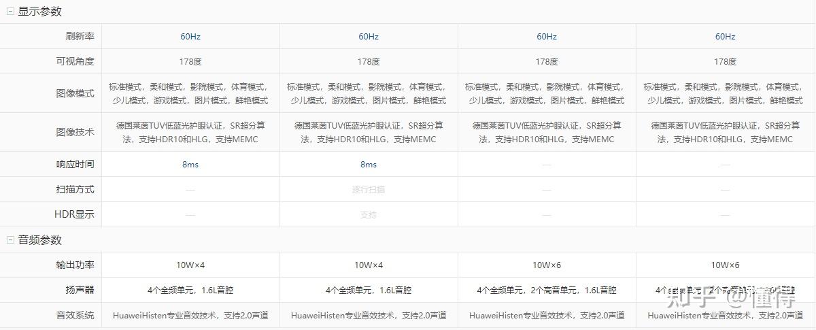Click 178度 in the third product column

coord(547,61)
